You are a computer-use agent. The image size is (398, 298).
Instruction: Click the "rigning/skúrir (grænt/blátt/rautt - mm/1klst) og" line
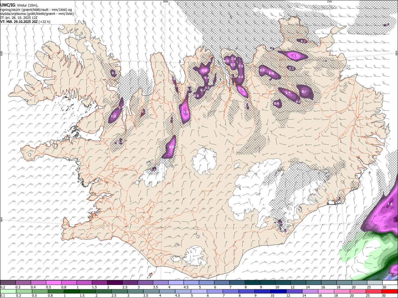pyautogui.click(x=37, y=10)
